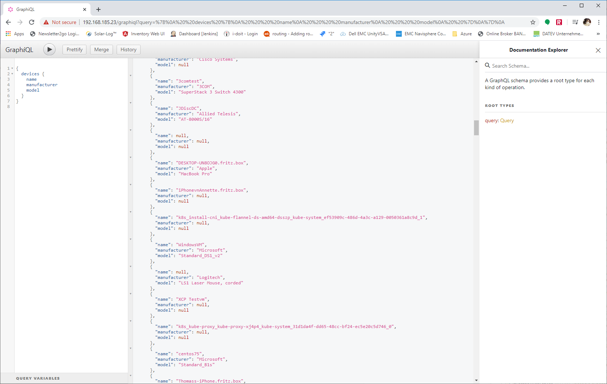Close the Documentation Explorer panel
The image size is (607, 384).
click(x=598, y=50)
